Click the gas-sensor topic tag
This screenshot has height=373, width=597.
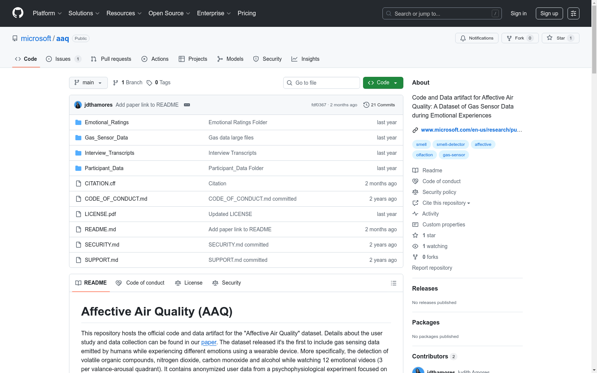click(x=454, y=155)
